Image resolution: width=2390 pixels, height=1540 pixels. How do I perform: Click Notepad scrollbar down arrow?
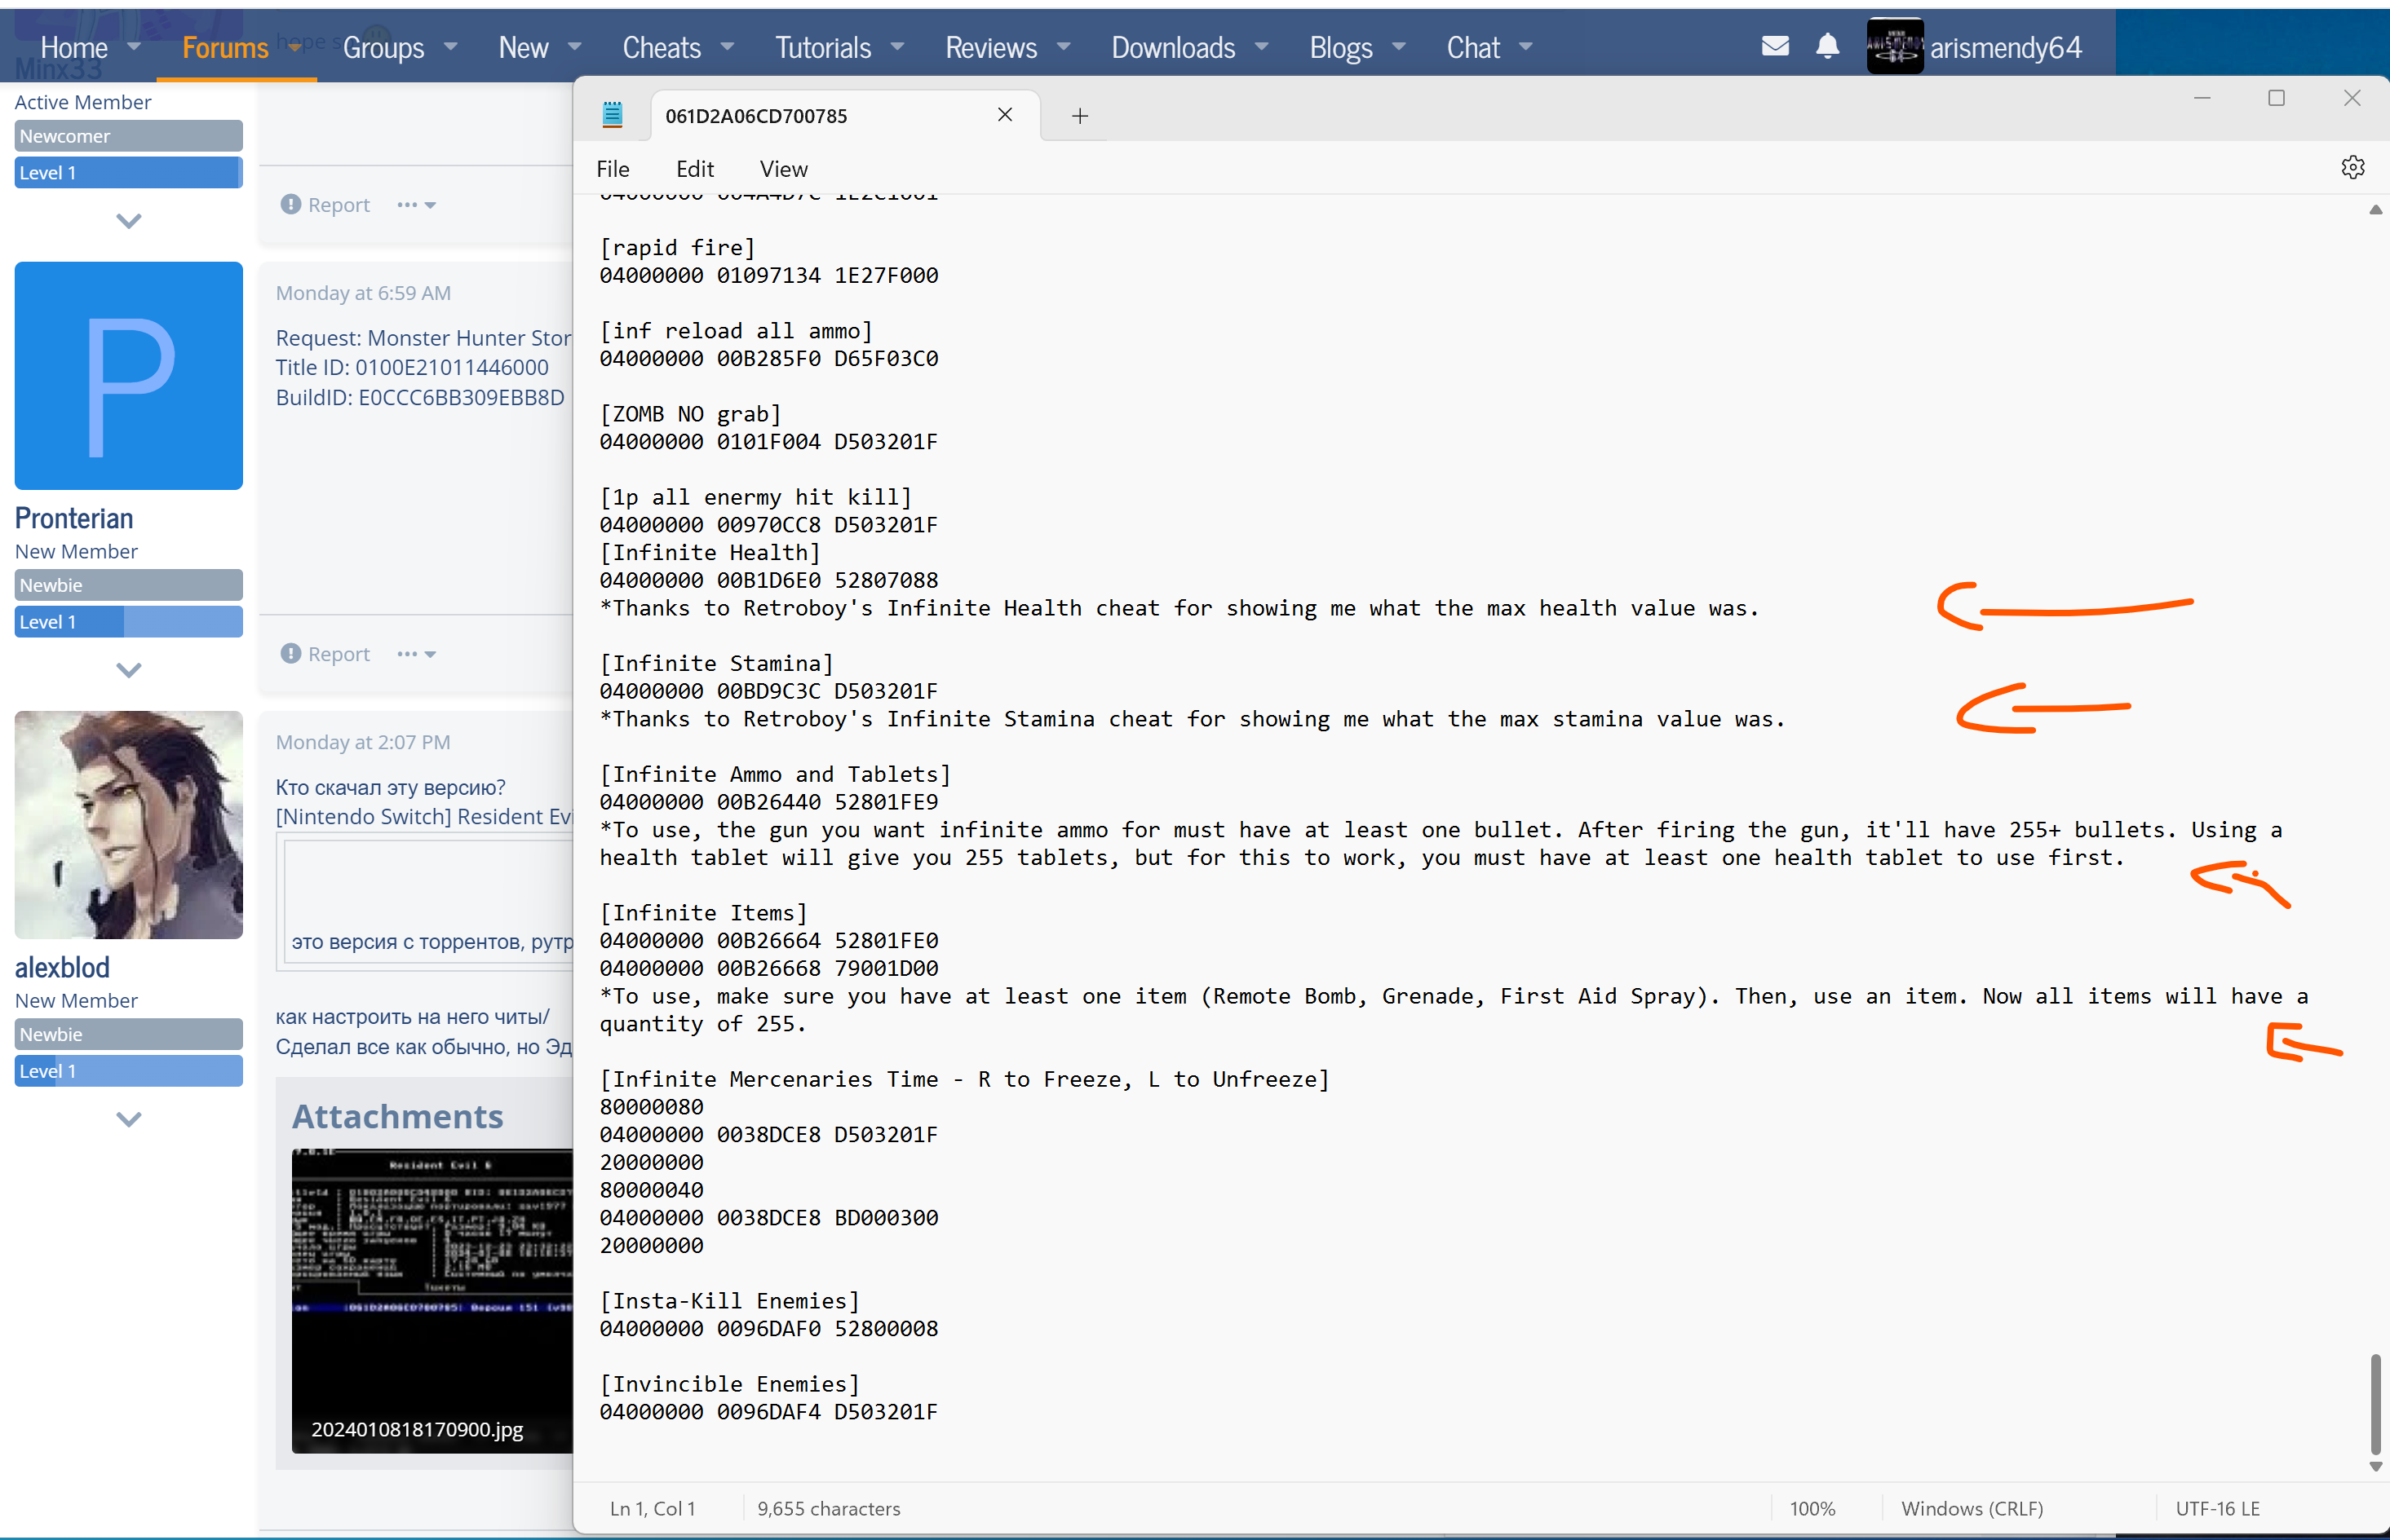[x=2375, y=1467]
